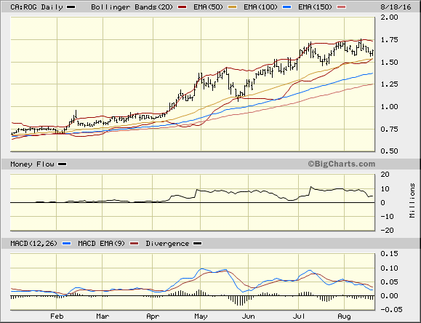Screen dimensions: 421x323
Task: Click the 1.50 price axis value
Action: pyautogui.click(x=389, y=62)
